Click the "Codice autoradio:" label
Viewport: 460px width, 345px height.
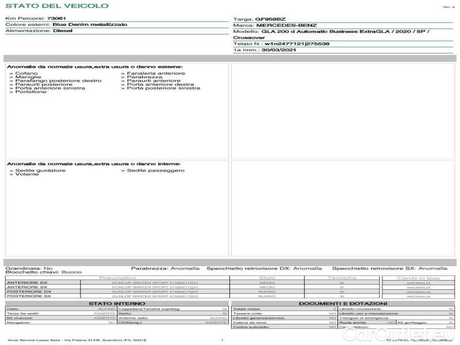(x=251, y=327)
